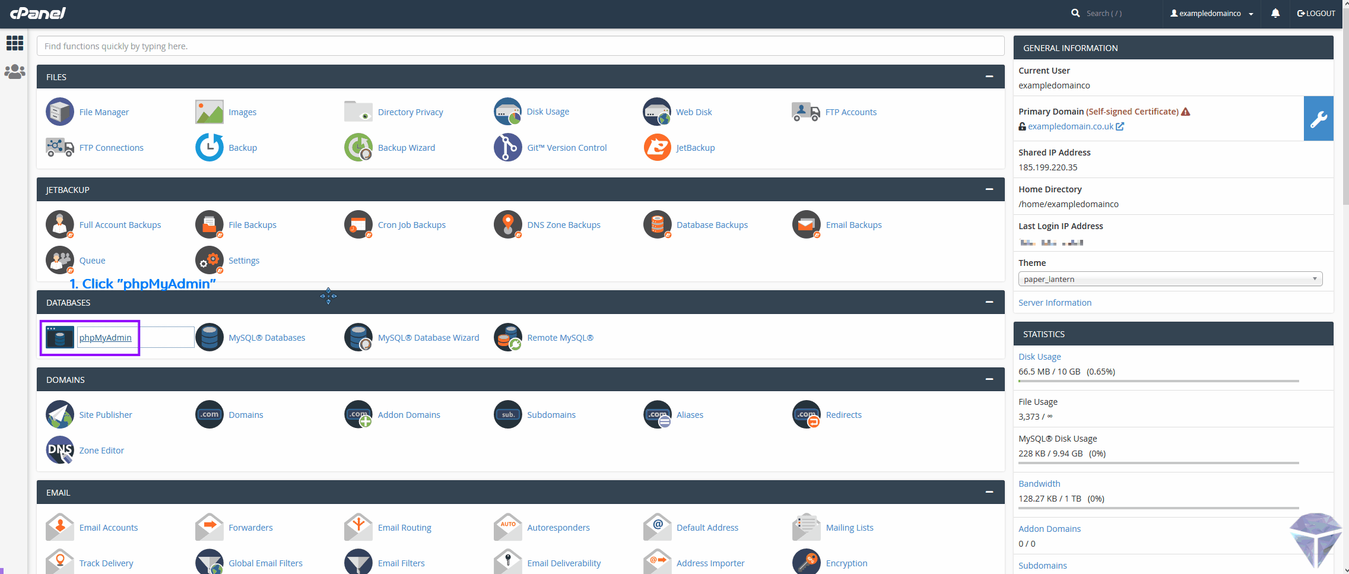Click the Disk Usage statistics link
The height and width of the screenshot is (574, 1349).
coord(1039,357)
